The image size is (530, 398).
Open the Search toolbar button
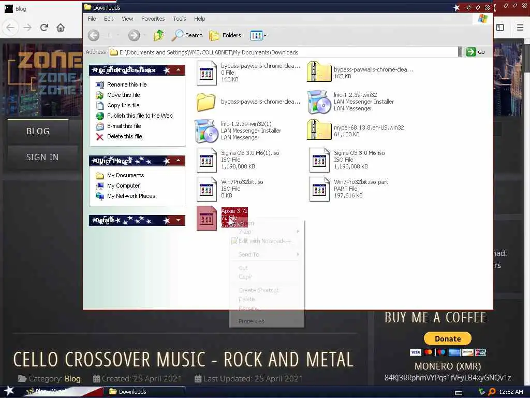[x=187, y=35]
